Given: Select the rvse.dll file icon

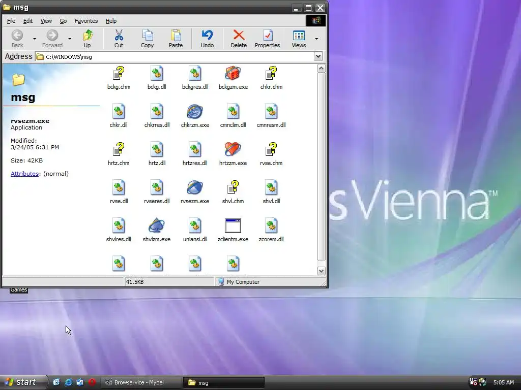Looking at the screenshot, I should pyautogui.click(x=119, y=188).
